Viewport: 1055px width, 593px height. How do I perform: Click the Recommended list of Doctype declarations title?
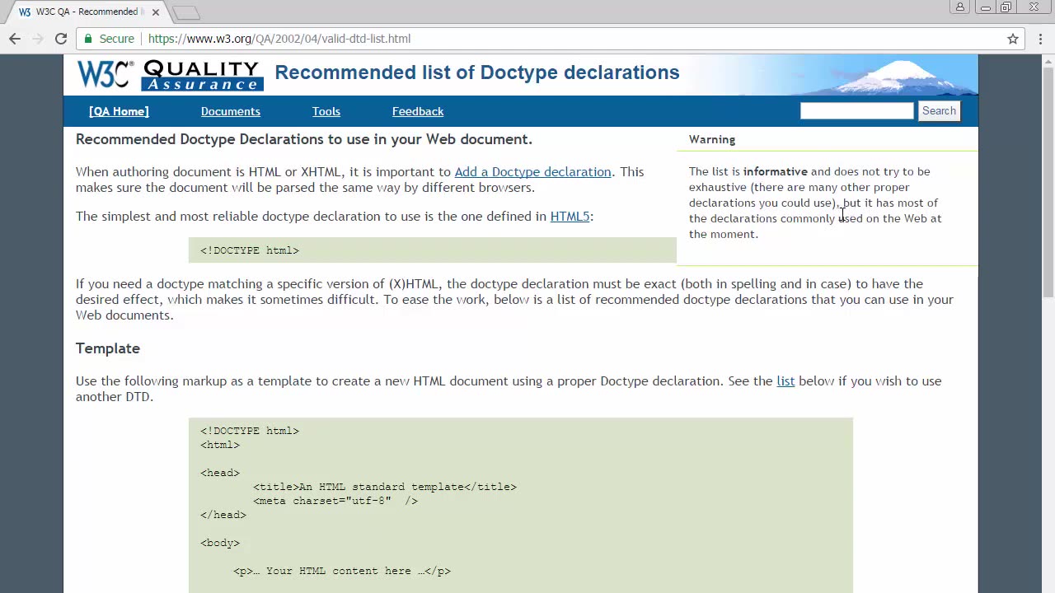477,72
